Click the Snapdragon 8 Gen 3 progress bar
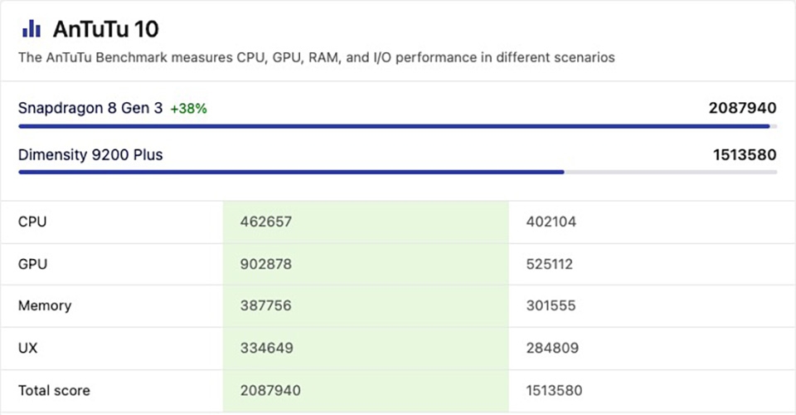 [x=397, y=126]
